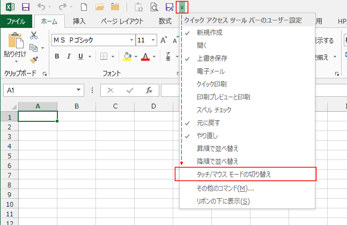The height and width of the screenshot is (225, 347).
Task: Select column B header
Action: point(77,106)
